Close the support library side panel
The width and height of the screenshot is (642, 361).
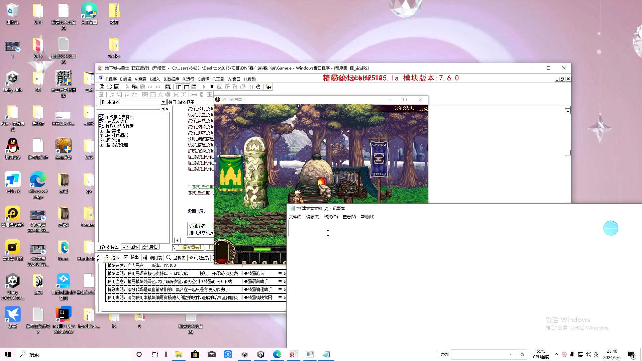[167, 109]
